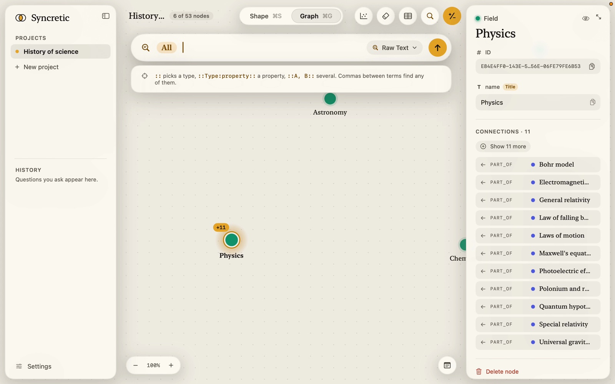Open the table view icon
This screenshot has width=615, height=384.
408,16
